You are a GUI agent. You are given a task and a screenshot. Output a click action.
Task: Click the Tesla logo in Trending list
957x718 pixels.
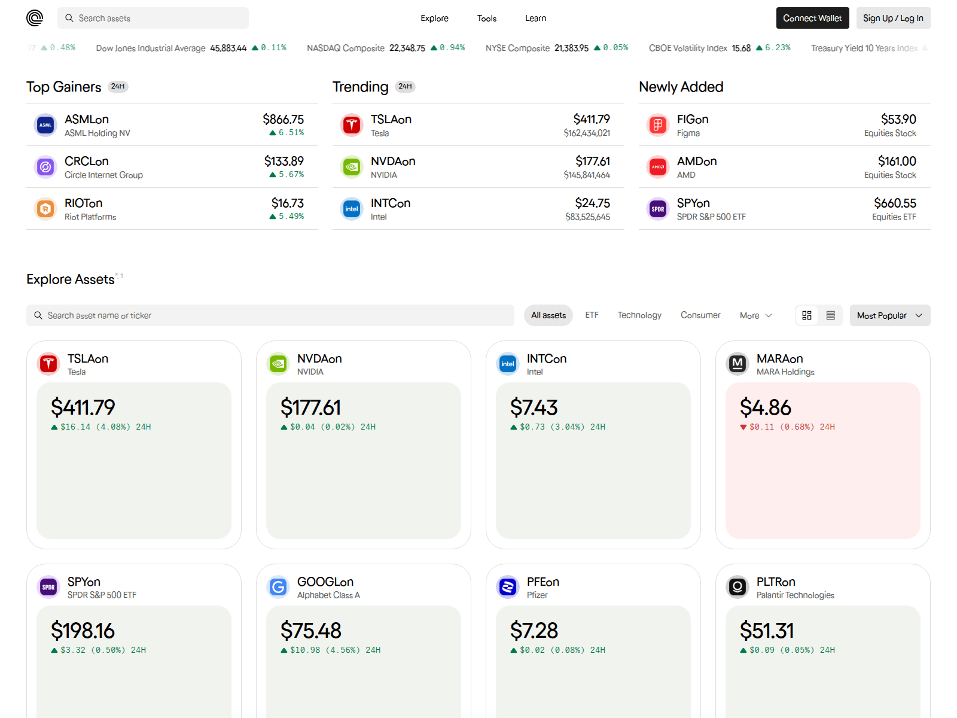pos(352,125)
